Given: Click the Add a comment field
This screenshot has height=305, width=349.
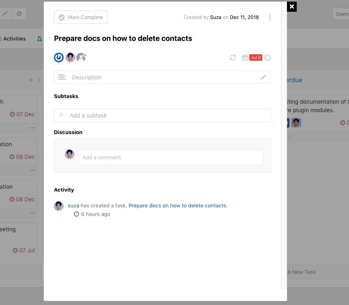Looking at the screenshot, I should click(171, 157).
